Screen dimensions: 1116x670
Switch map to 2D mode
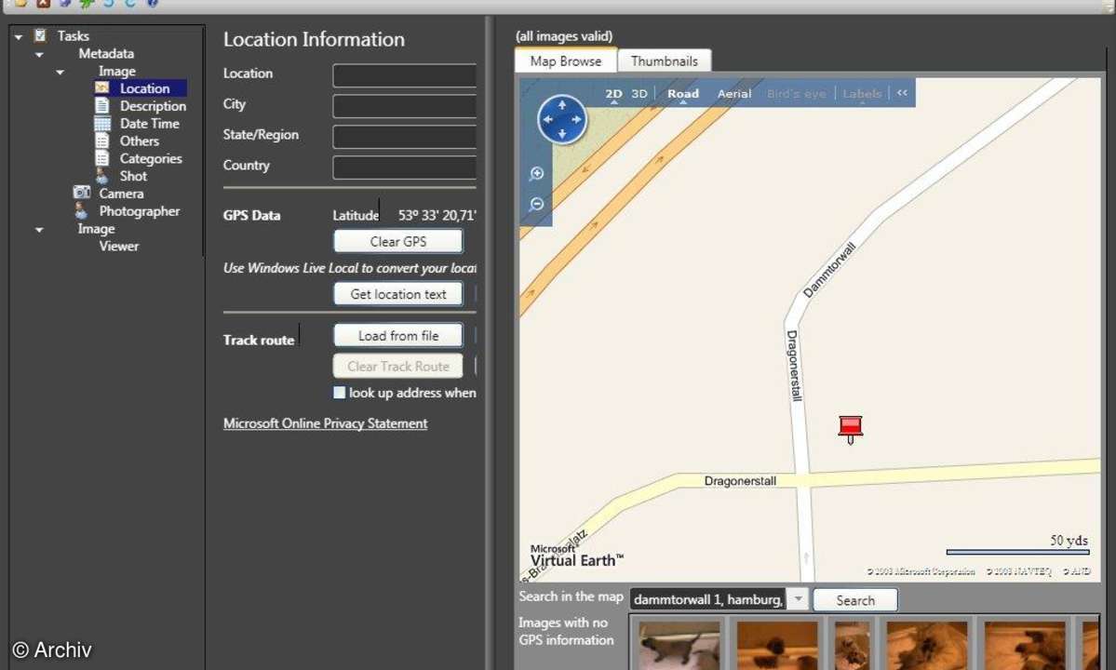coord(613,93)
